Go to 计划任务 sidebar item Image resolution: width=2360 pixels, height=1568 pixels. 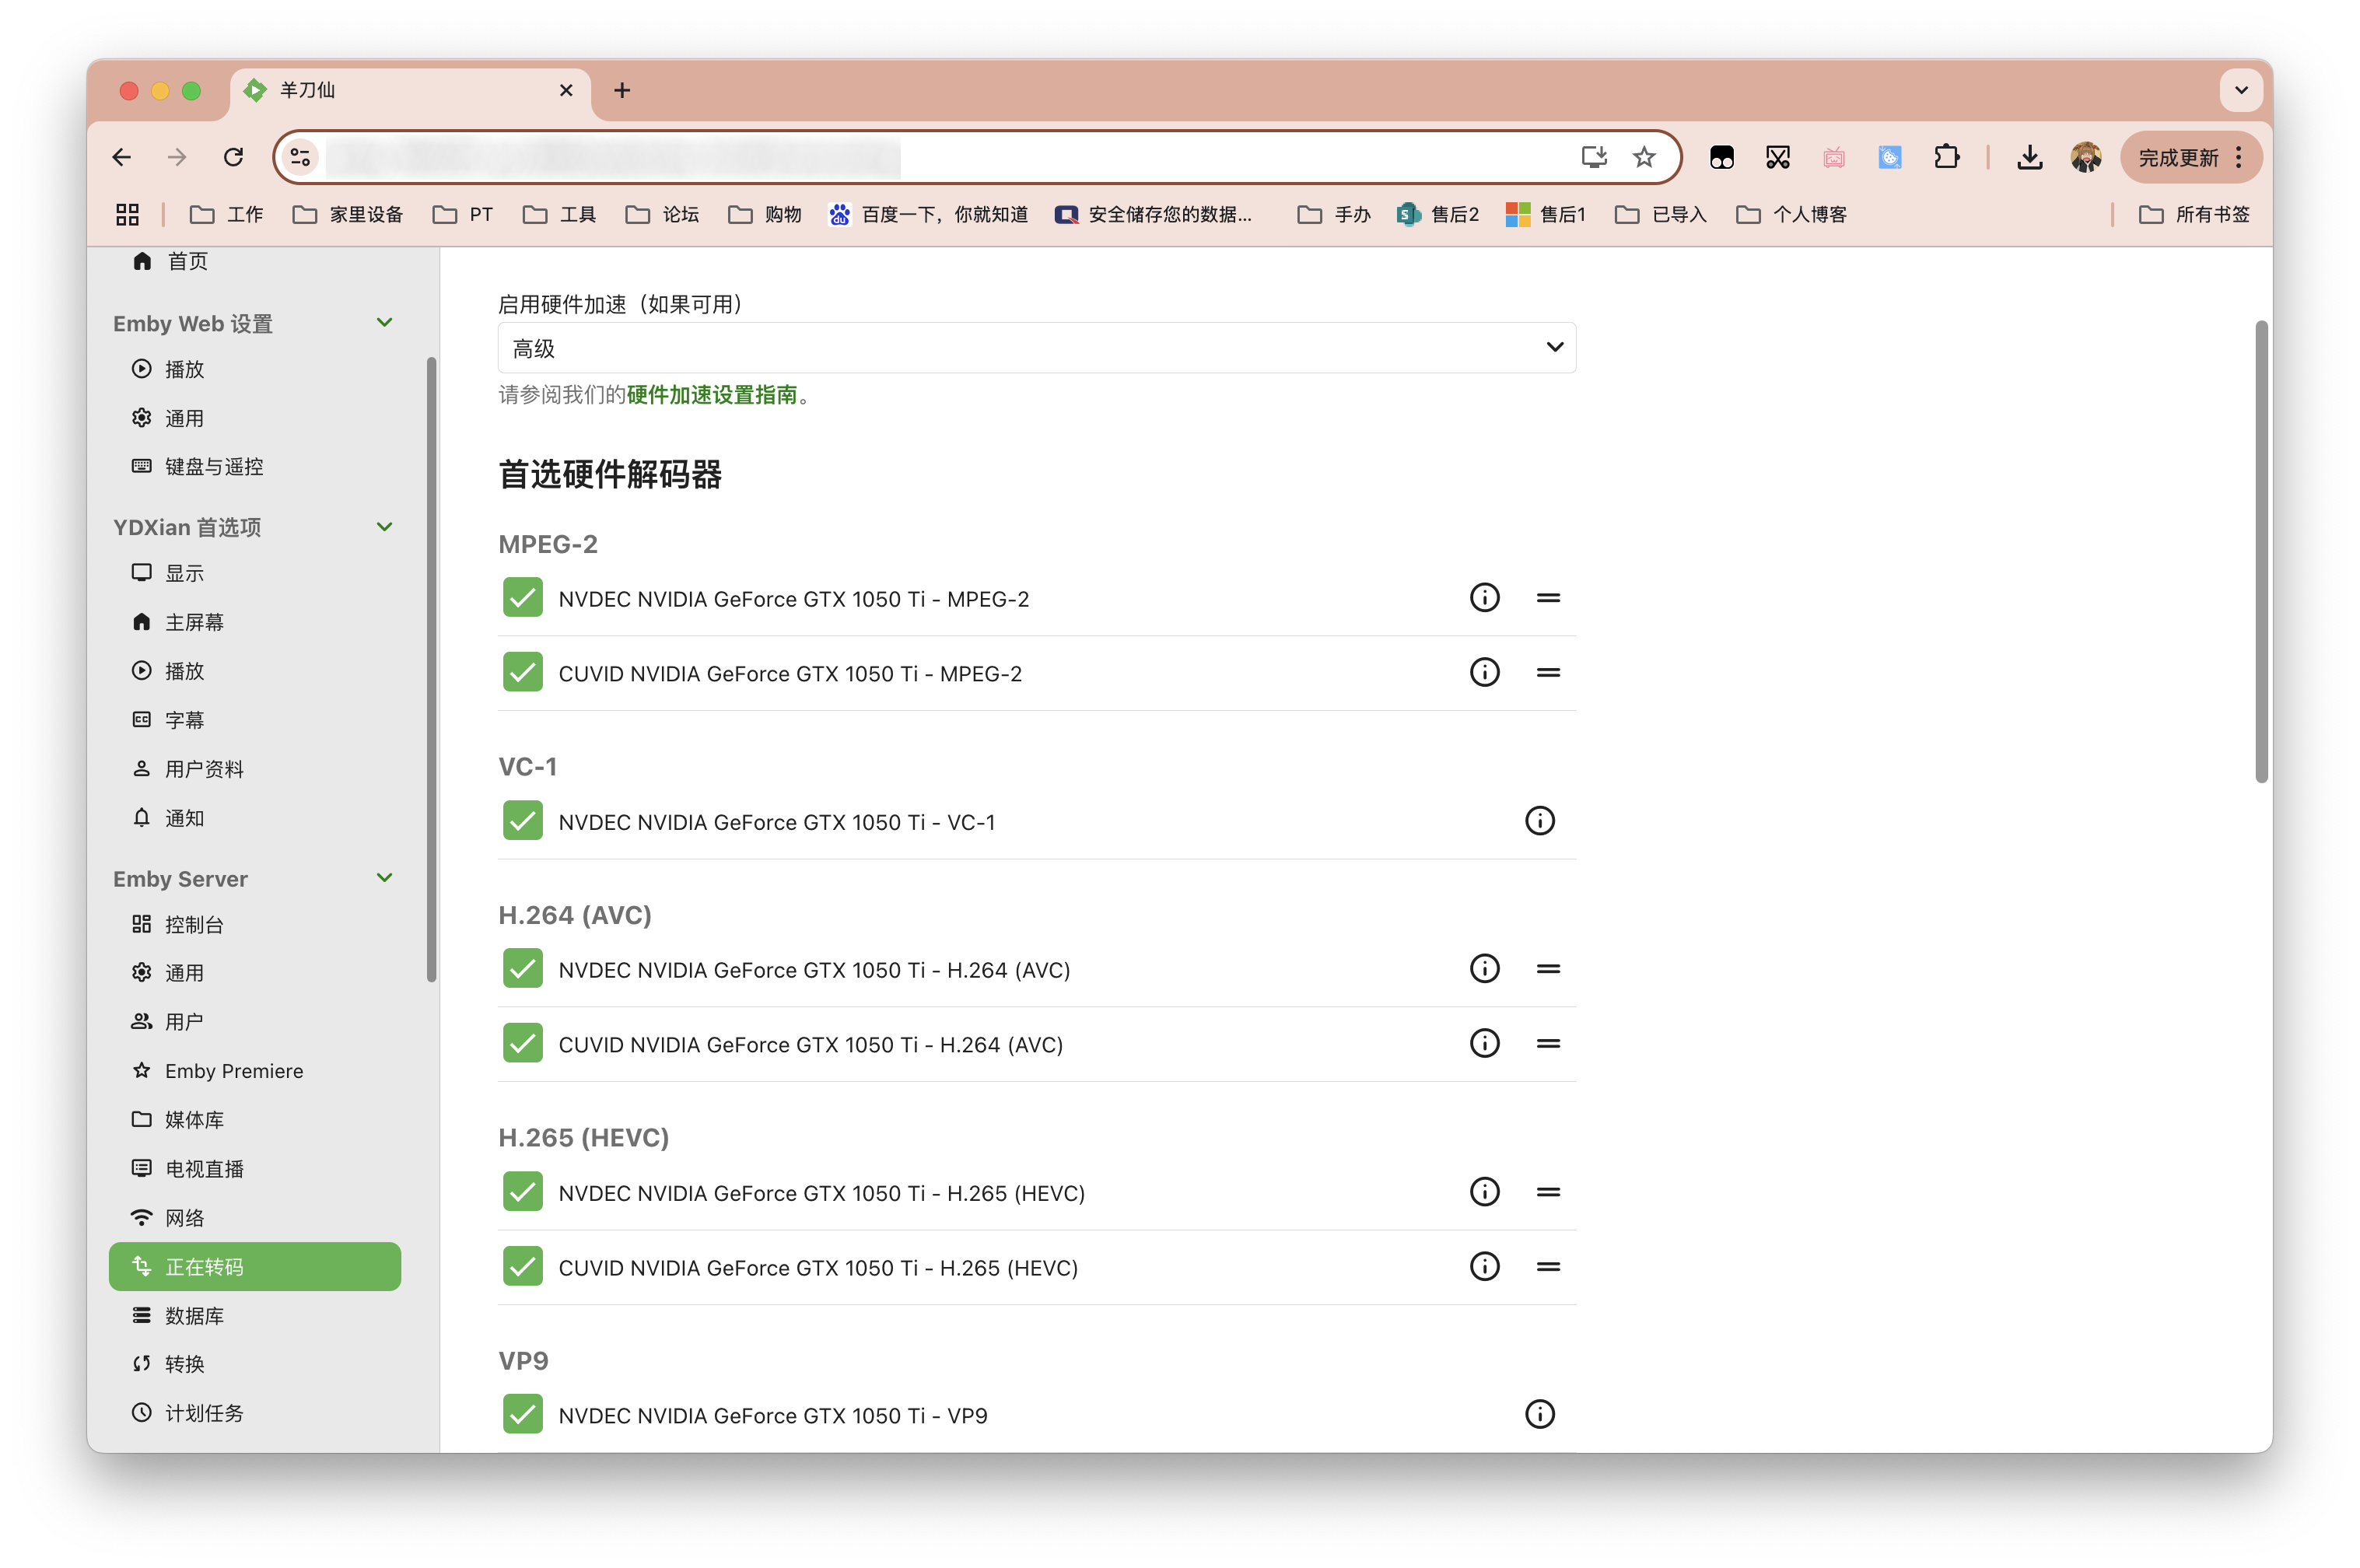[204, 1413]
